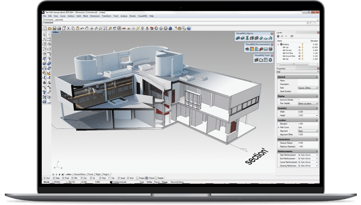Open the File menu
This screenshot has width=361, height=205.
point(44,16)
